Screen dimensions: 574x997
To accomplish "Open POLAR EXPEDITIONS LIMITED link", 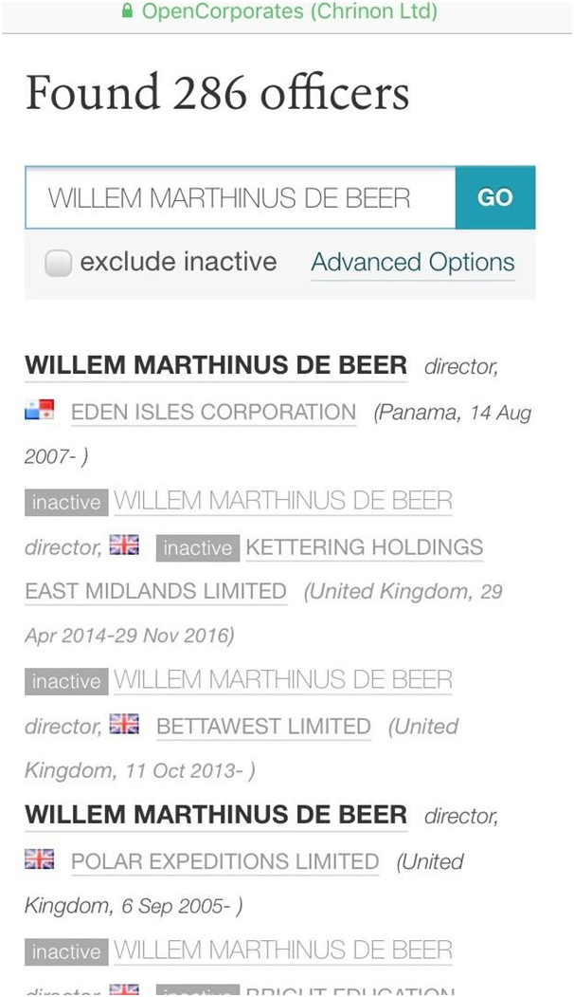I will tap(225, 862).
